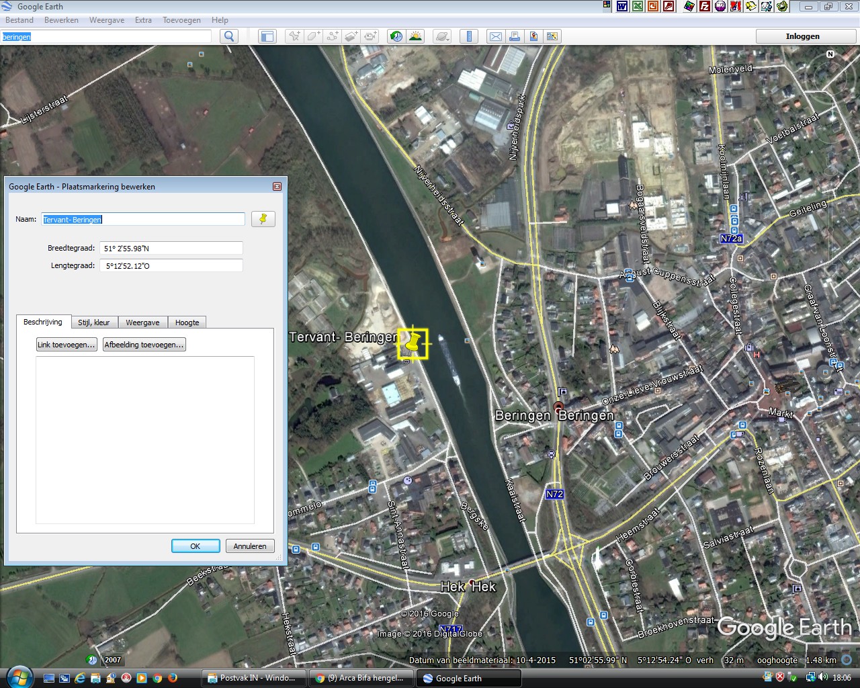Click the N72a road shield

click(x=731, y=239)
